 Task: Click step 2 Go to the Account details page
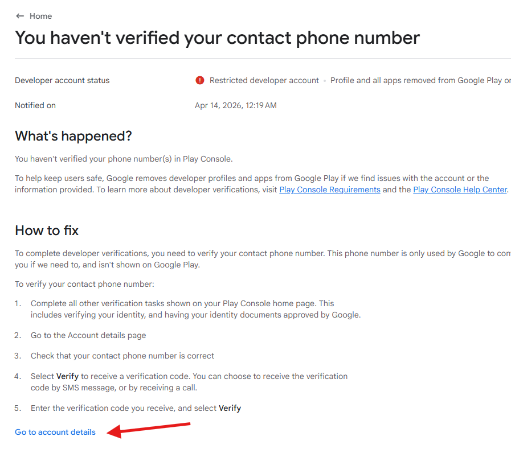click(x=88, y=335)
